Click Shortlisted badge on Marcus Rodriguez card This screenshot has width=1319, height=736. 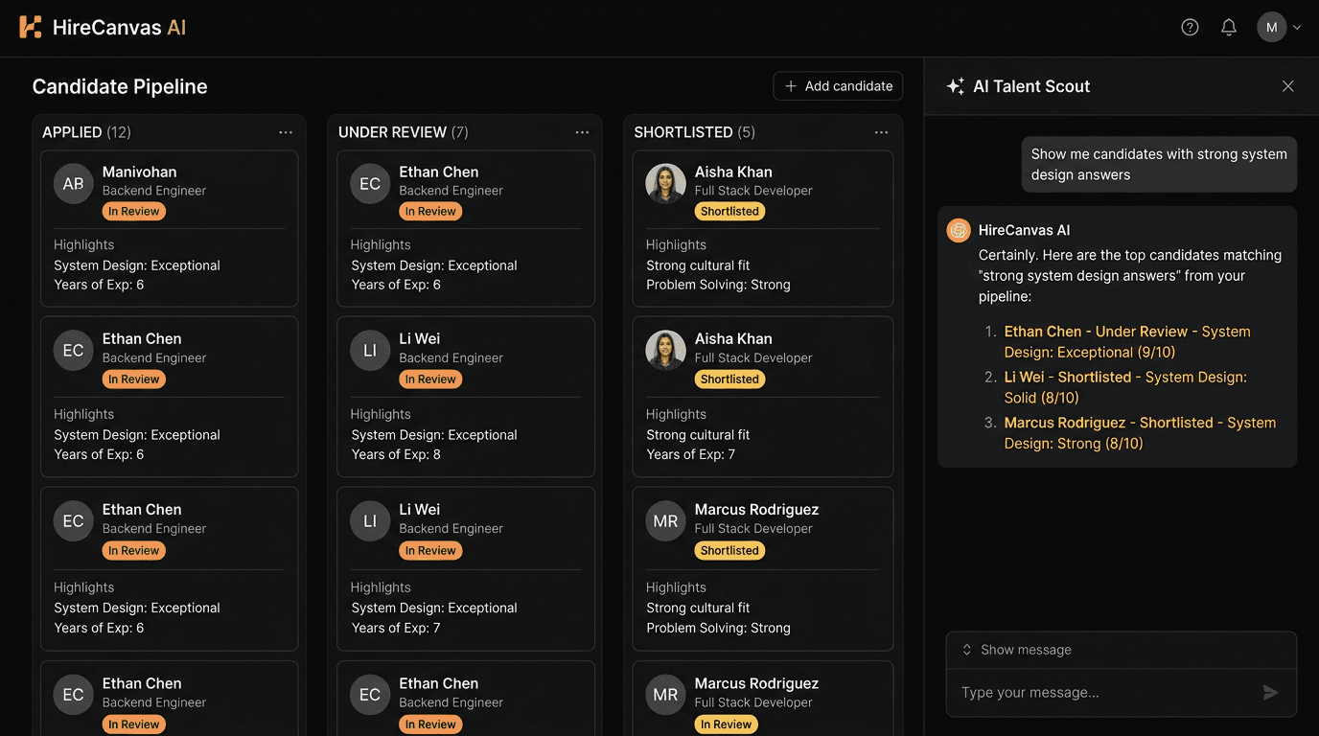tap(729, 551)
